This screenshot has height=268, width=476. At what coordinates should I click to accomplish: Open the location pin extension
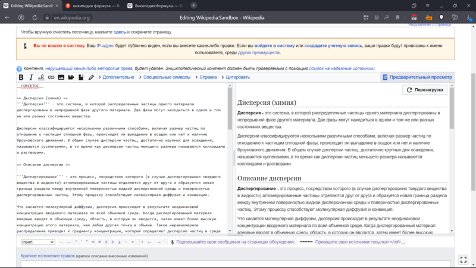[x=441, y=18]
